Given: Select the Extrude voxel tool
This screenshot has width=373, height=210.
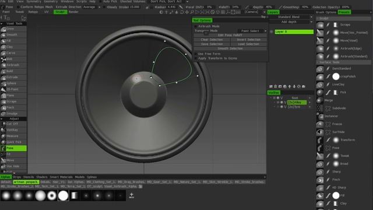Looking at the screenshot, I should 13,77.
